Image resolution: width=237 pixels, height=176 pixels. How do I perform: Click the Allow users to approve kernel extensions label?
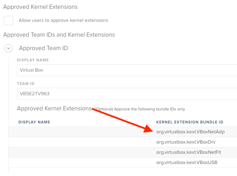(x=63, y=20)
